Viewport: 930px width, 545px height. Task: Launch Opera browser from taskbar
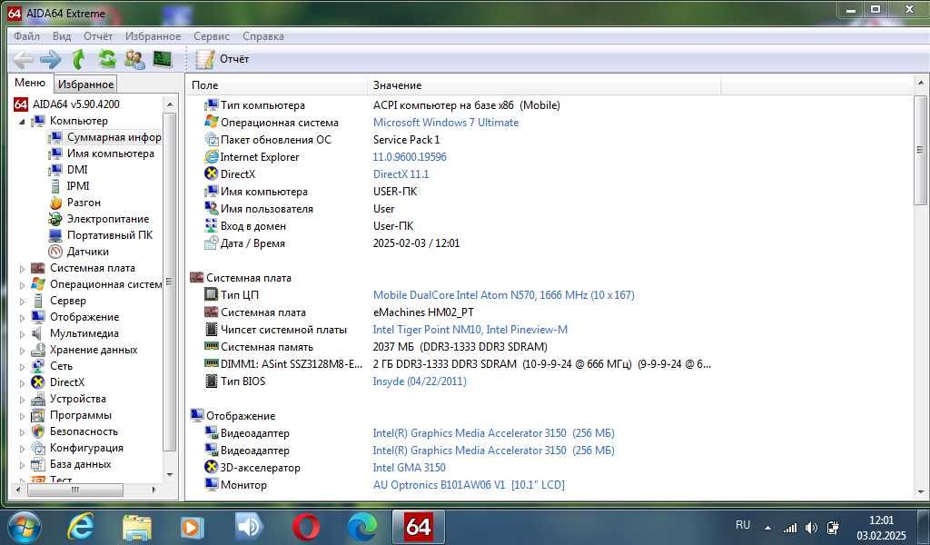tap(306, 527)
